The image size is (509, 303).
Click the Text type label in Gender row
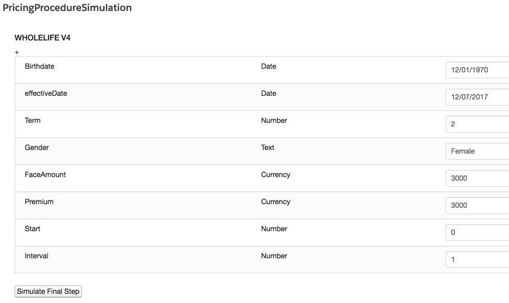(x=268, y=148)
